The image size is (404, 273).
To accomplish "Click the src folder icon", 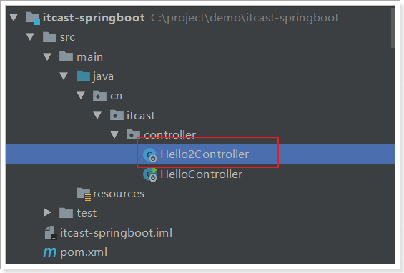I will 49,37.
